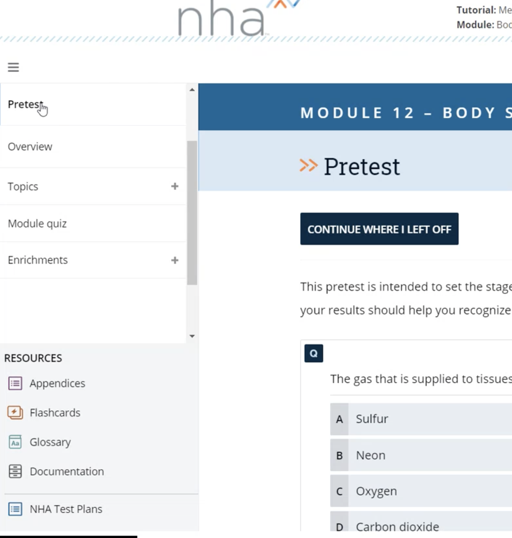
Task: Click the sidebar scroll down arrow
Action: 192,336
